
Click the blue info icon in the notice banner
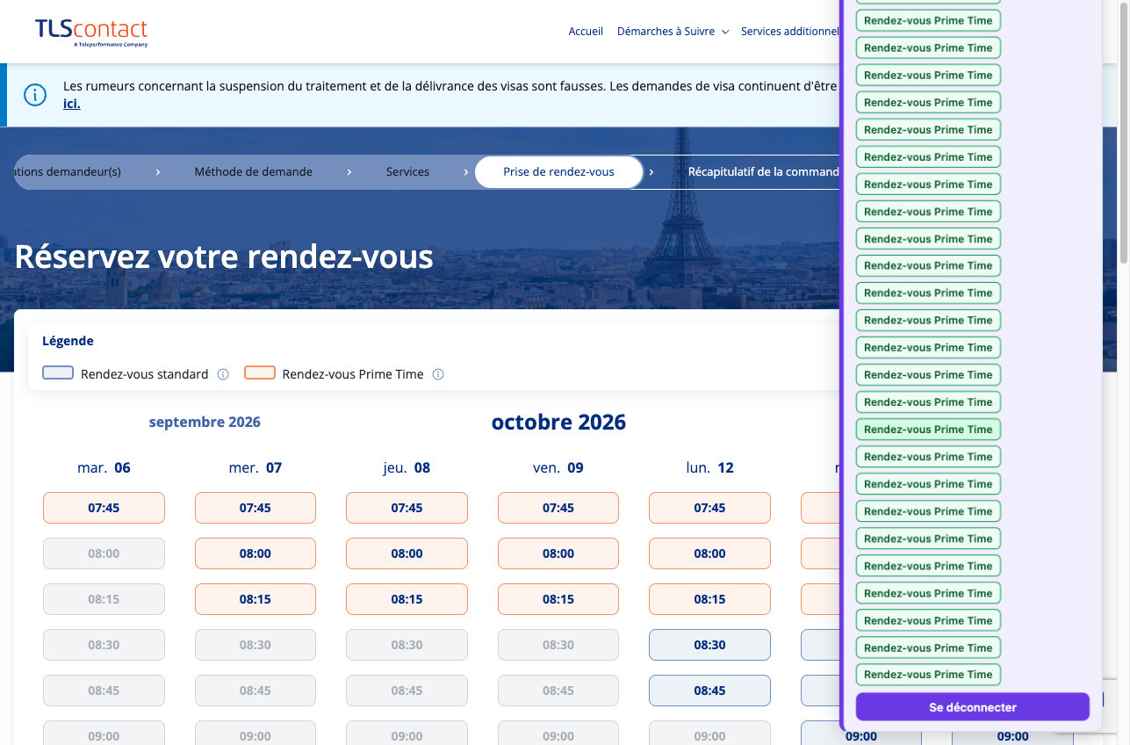(35, 95)
